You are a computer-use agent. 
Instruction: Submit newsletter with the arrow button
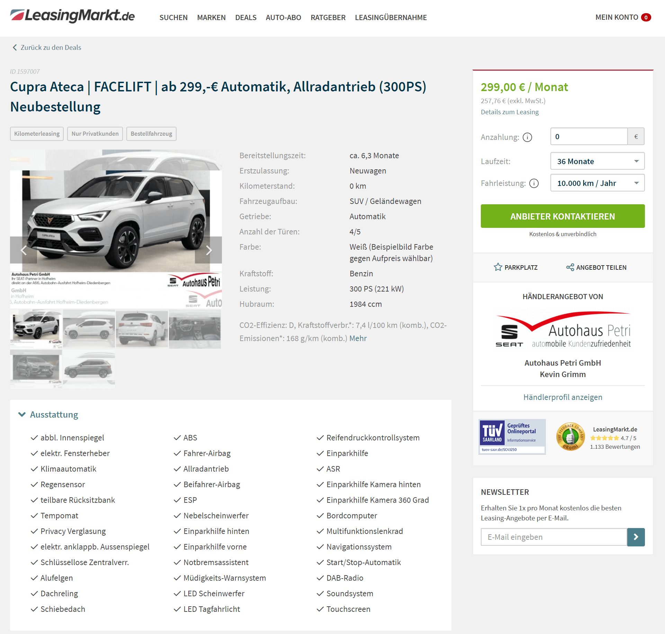click(636, 537)
